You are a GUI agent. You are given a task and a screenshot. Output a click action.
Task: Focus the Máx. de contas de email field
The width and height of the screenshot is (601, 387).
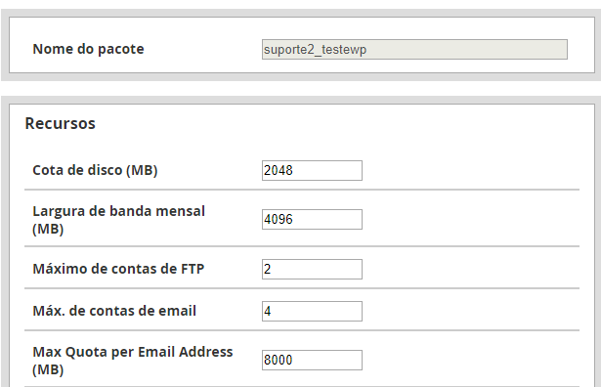coord(312,311)
